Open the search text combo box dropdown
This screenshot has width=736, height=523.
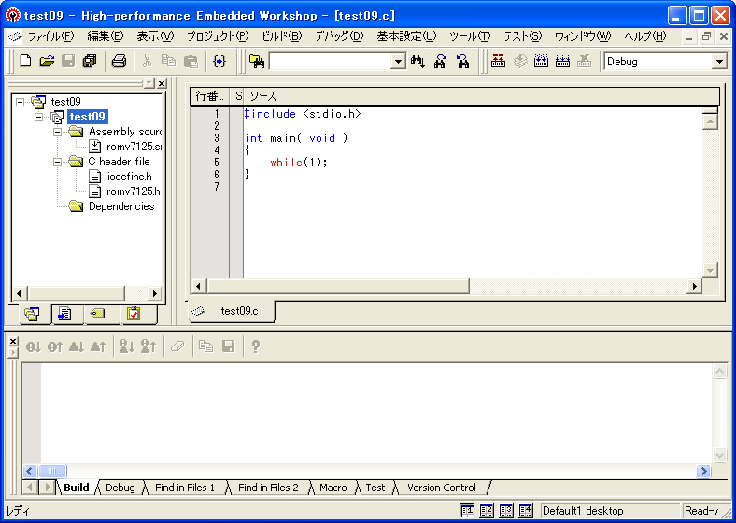coord(398,62)
